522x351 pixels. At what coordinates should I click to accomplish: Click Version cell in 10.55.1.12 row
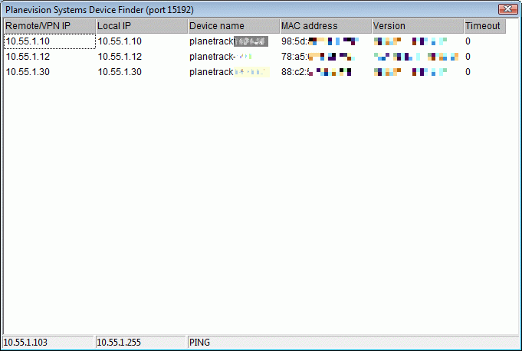pos(416,57)
